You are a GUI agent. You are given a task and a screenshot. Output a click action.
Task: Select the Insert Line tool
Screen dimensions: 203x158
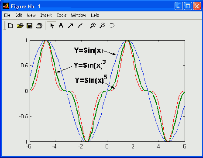tap(80, 26)
